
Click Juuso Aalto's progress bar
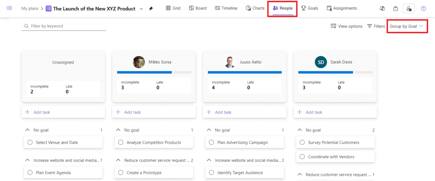[245, 72]
